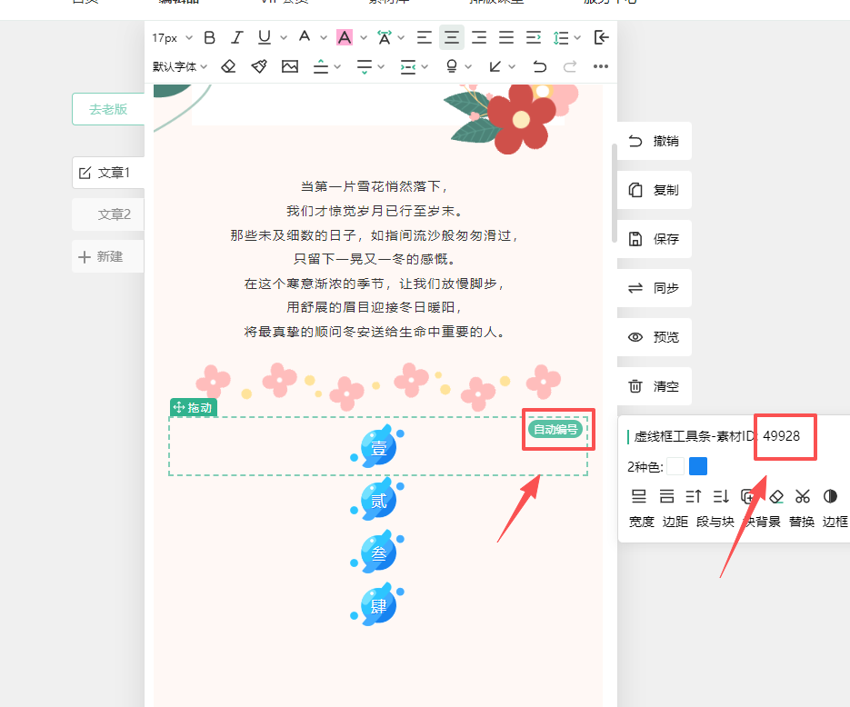Open the 默认字体 font family dropdown
The height and width of the screenshot is (707, 850).
coord(179,66)
